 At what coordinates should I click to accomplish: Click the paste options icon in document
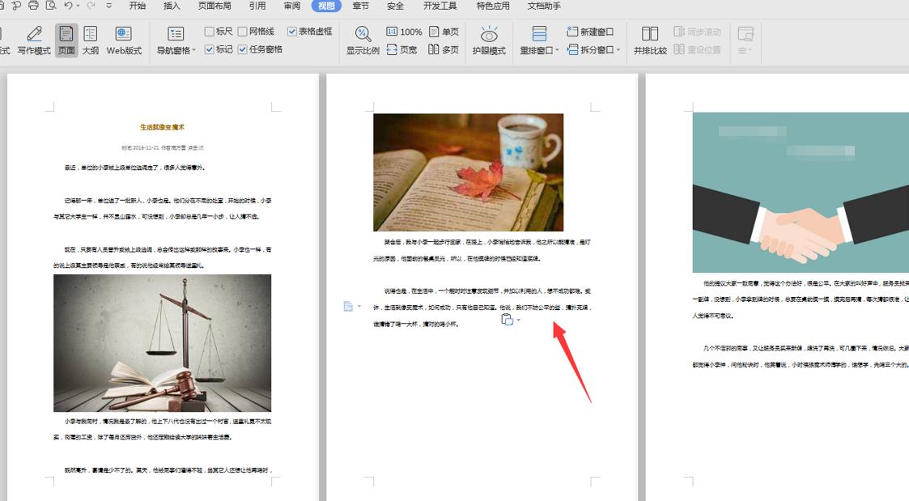pyautogui.click(x=508, y=320)
